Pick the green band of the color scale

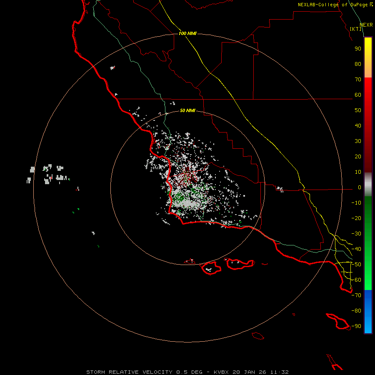tap(368, 243)
